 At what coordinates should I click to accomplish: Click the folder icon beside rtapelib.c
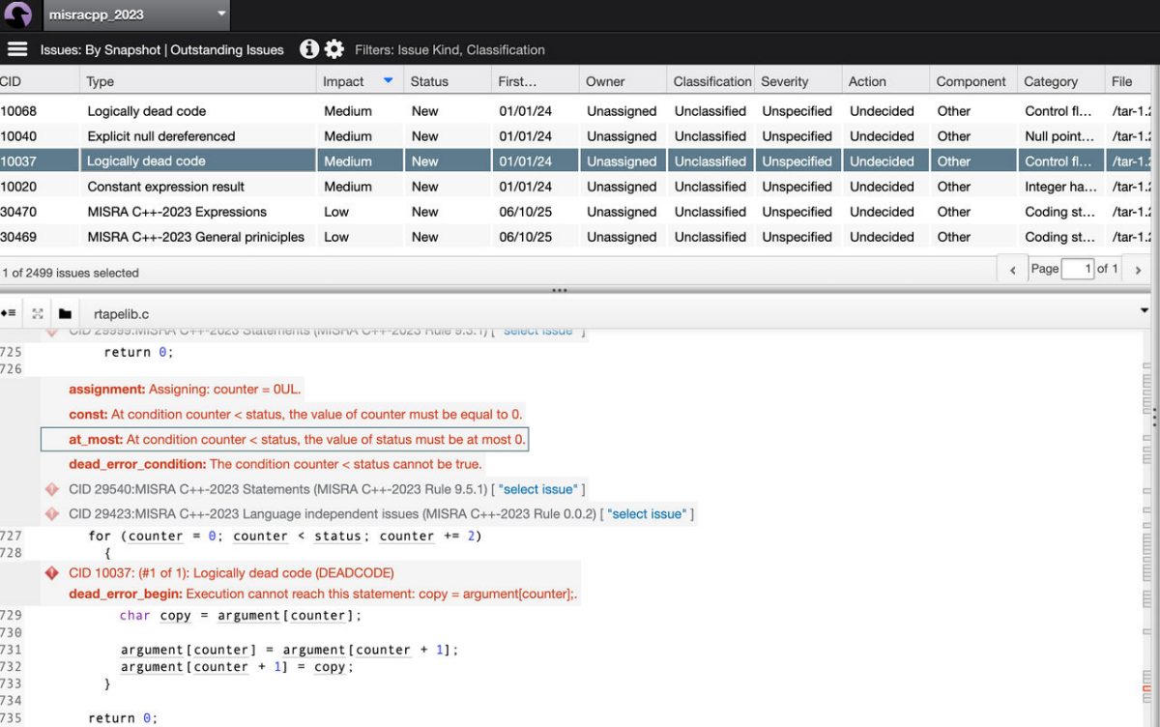(x=65, y=313)
